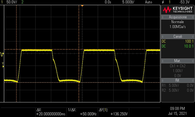This screenshot has width=195, height=117.
Task: Click the Keysight Technologies logo
Action: (178, 10)
